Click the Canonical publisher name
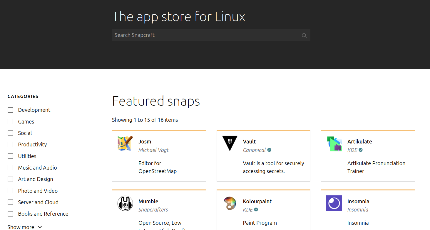The height and width of the screenshot is (230, 430). click(254, 150)
